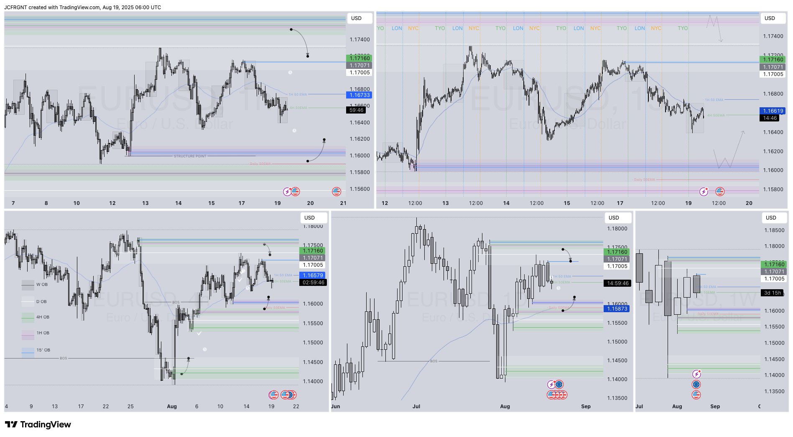This screenshot has height=437, width=793.
Task: Click BOS label in 1D chart
Action: [x=434, y=361]
